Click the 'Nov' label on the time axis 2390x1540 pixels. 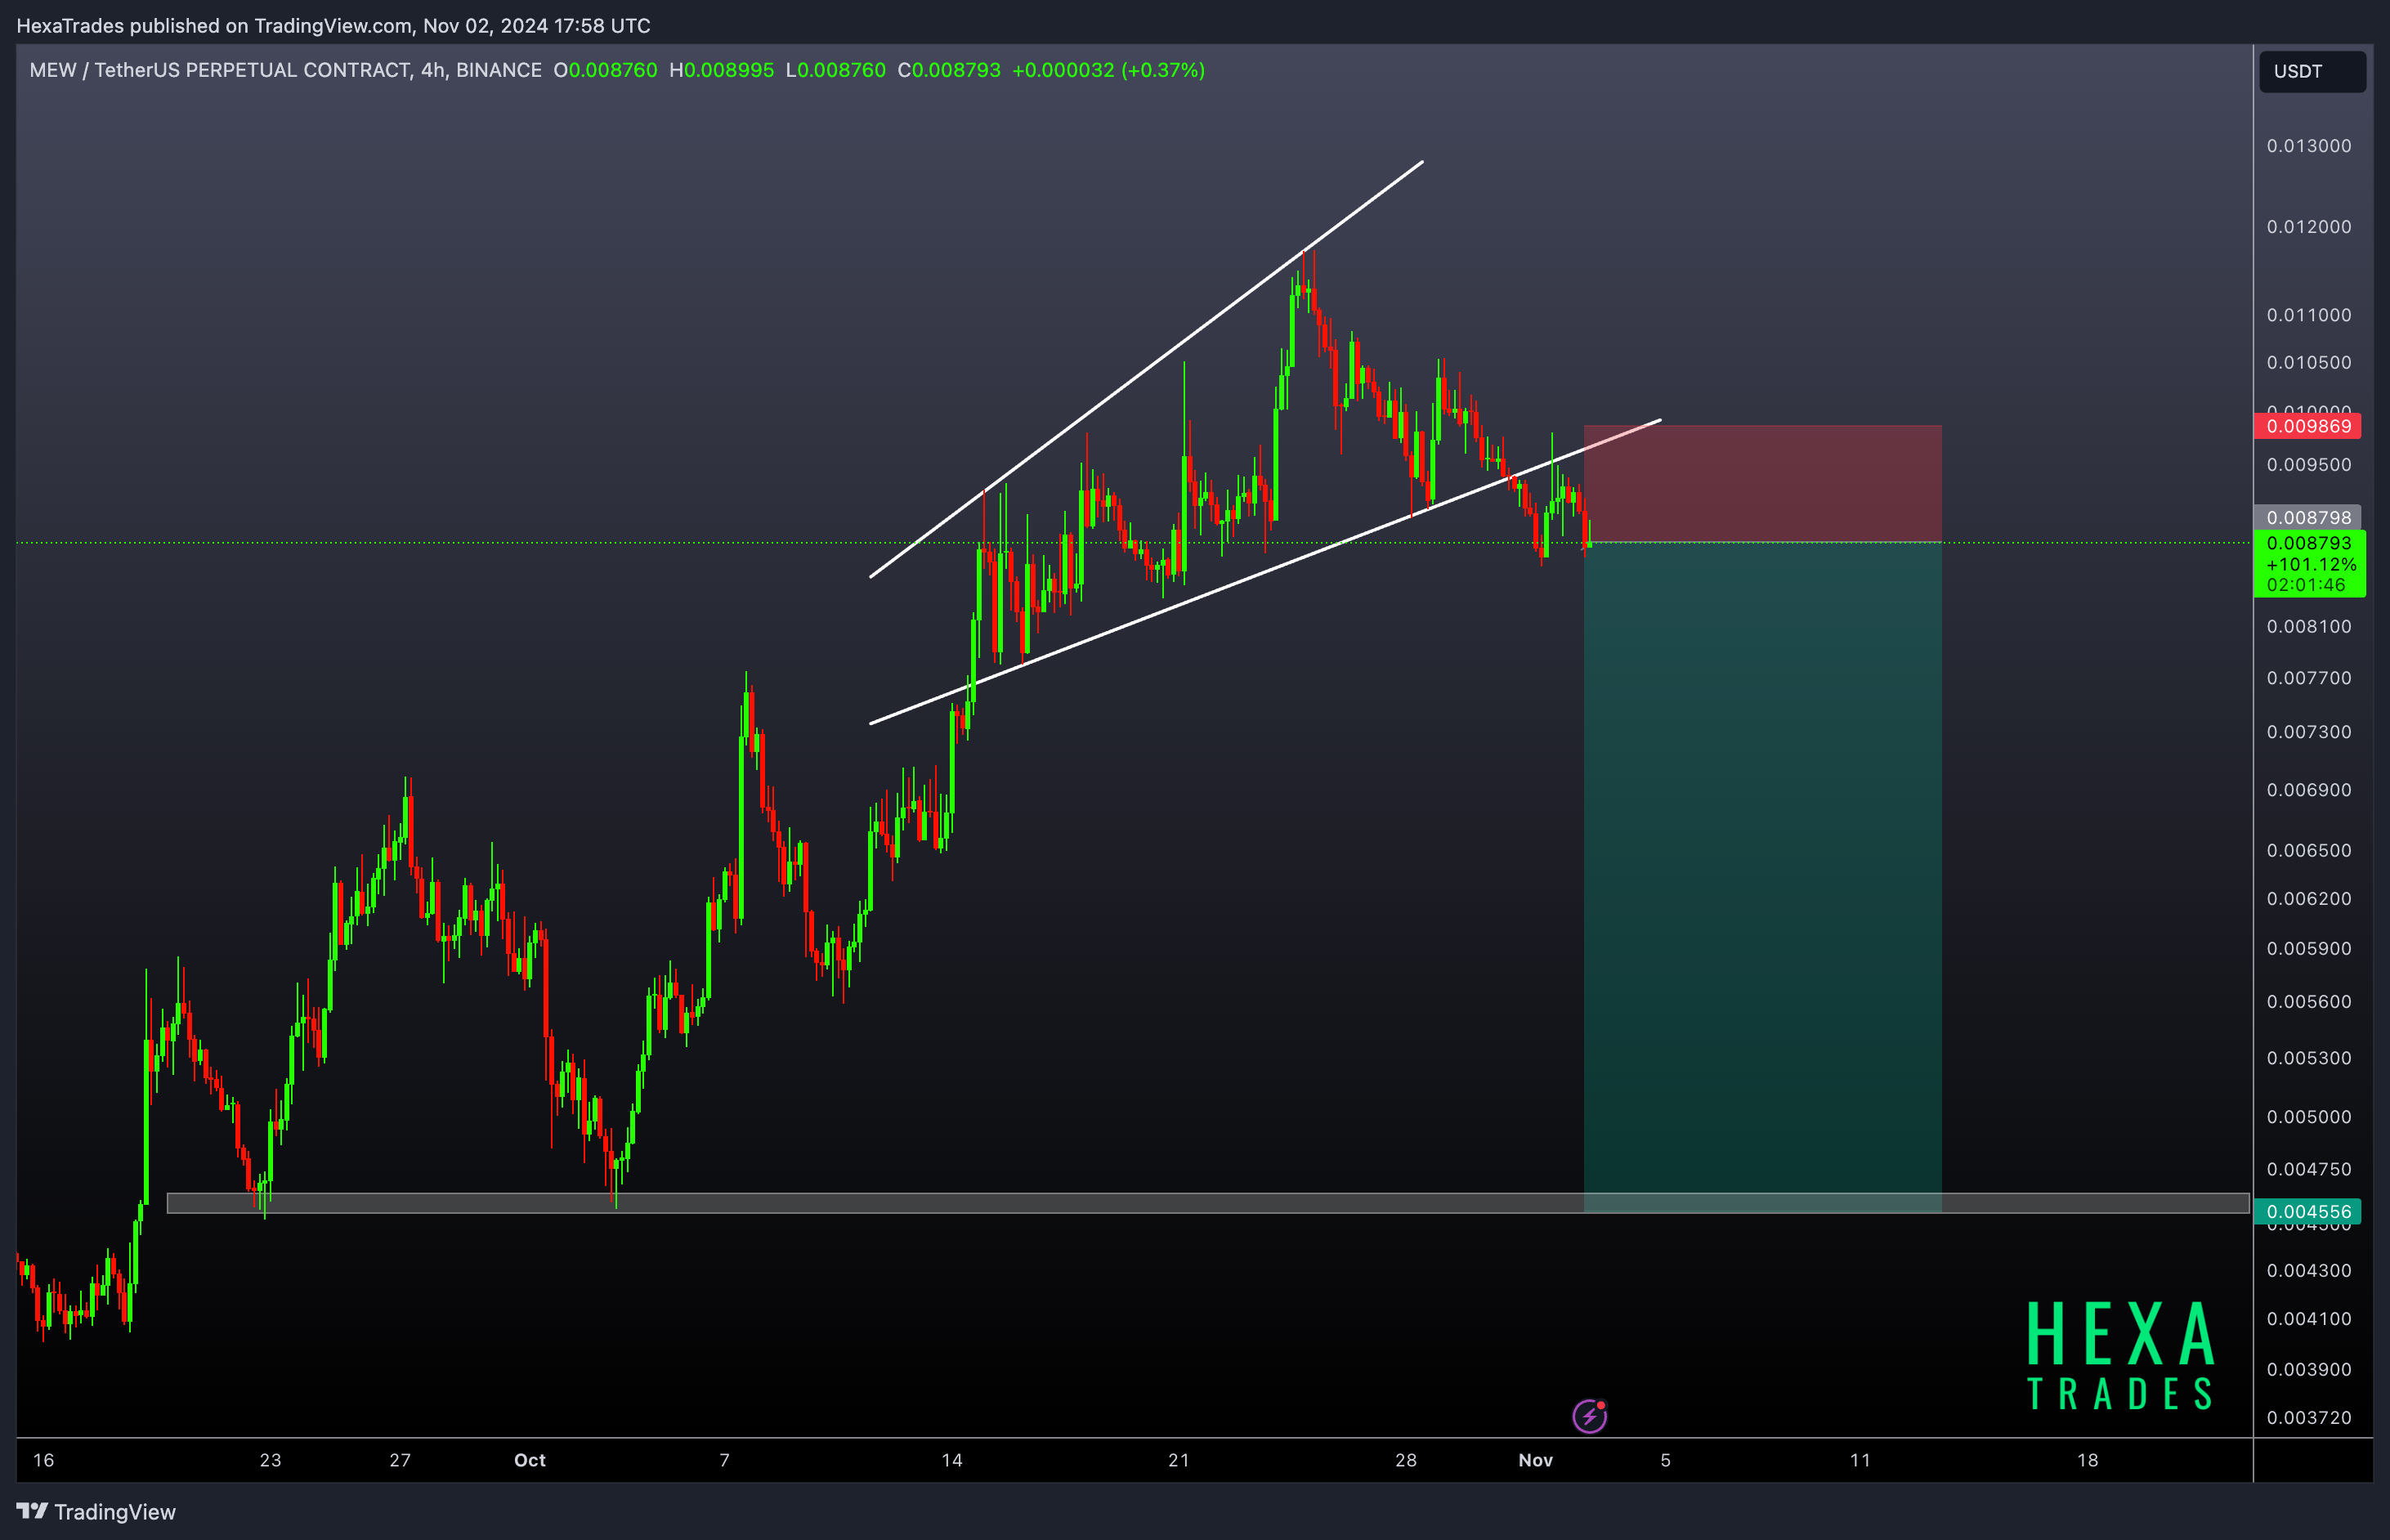coord(1535,1460)
